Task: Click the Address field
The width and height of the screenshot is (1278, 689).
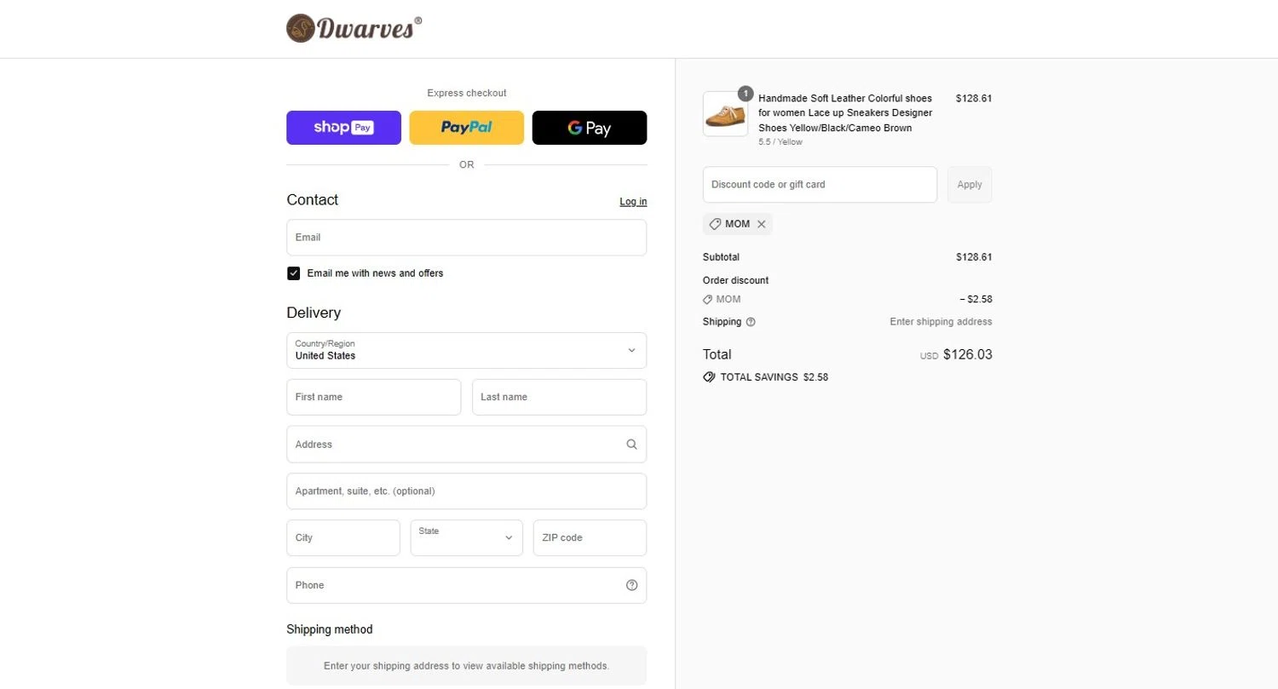Action: 466,445
